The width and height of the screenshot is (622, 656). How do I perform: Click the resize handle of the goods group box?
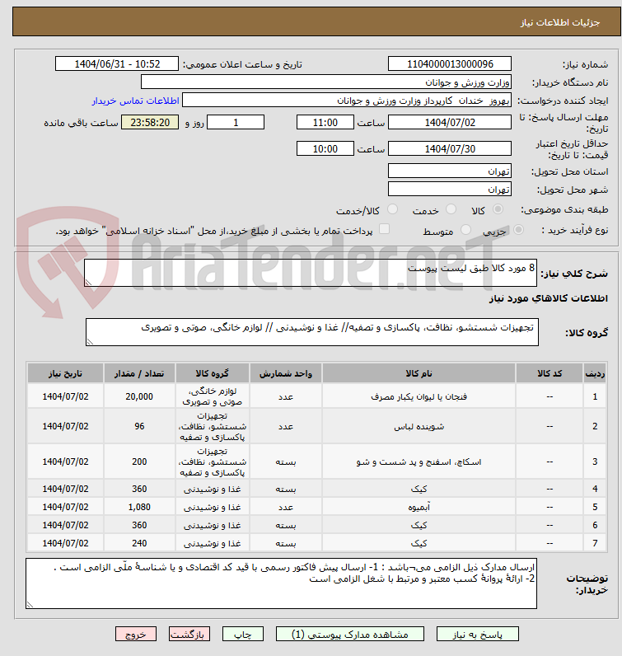pyautogui.click(x=90, y=342)
